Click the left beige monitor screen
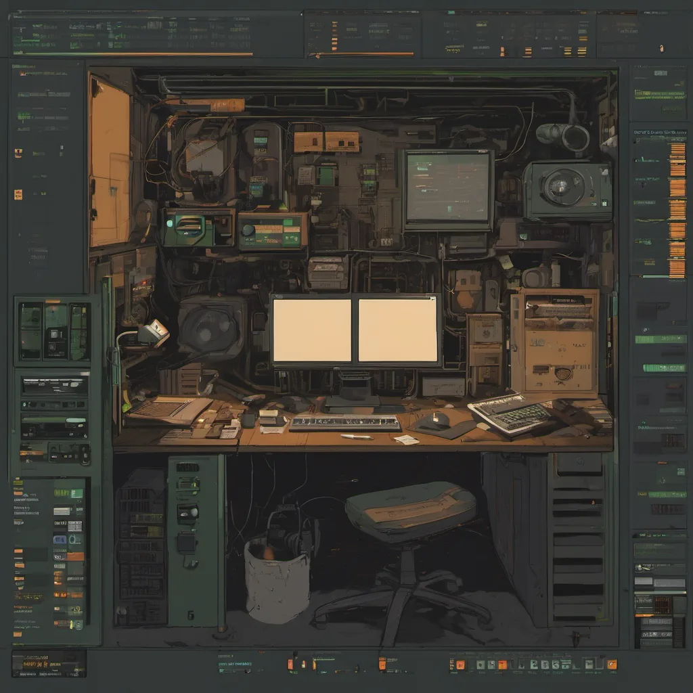 pos(312,331)
